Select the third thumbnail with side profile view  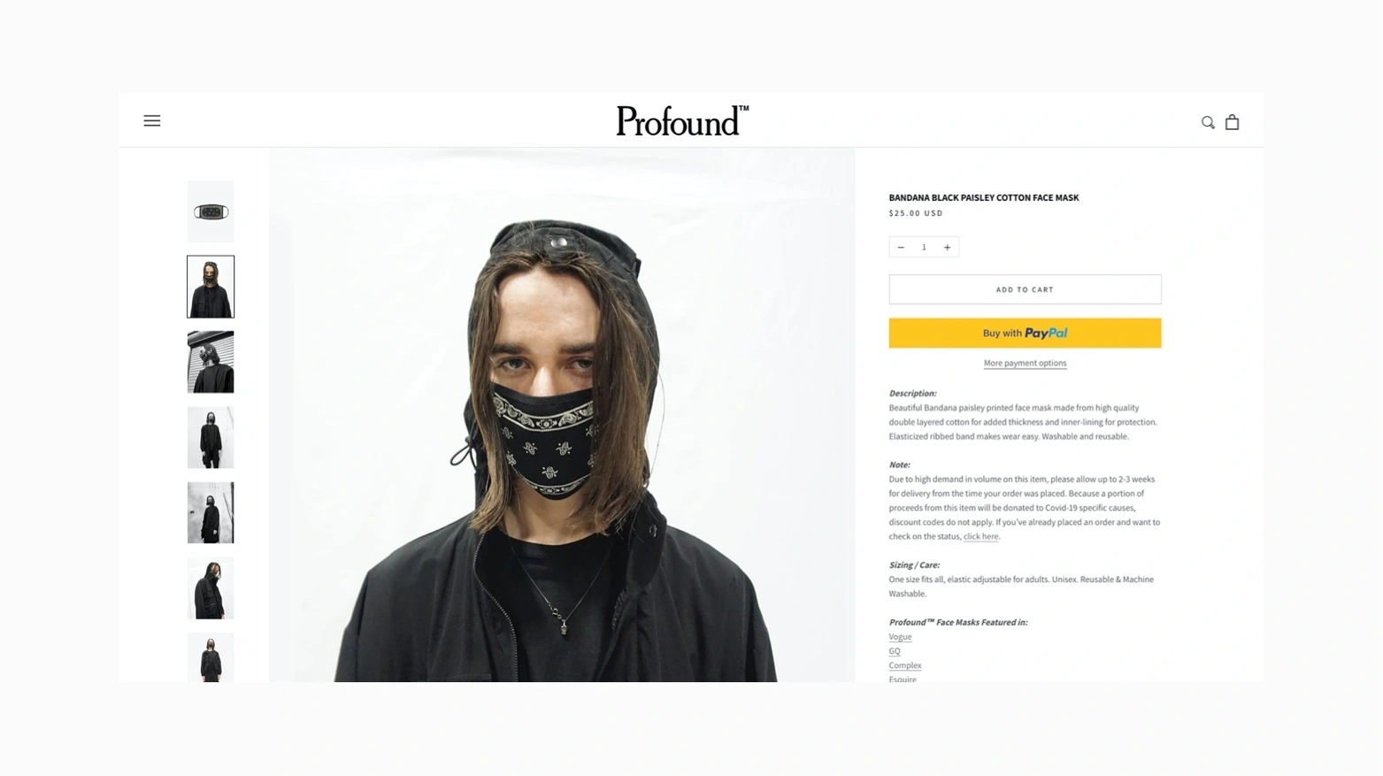pos(211,362)
